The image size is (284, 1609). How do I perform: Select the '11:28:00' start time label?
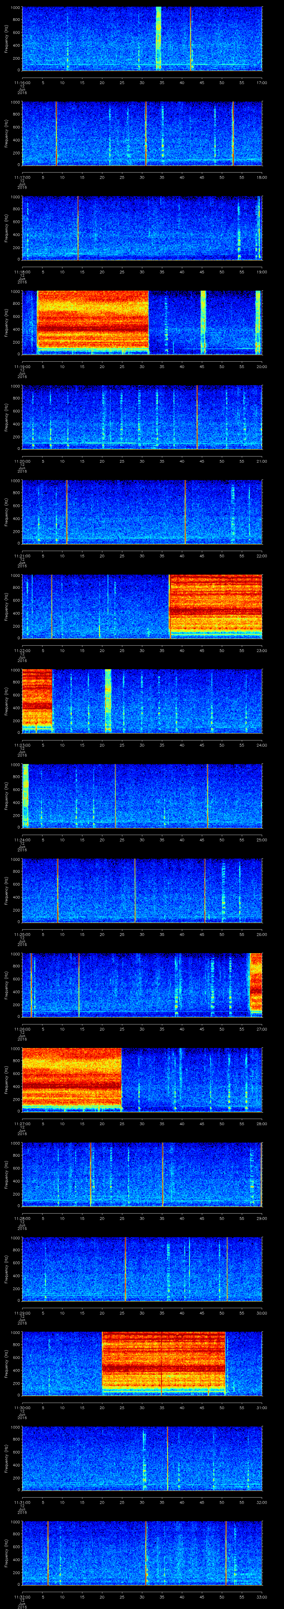point(22,1218)
